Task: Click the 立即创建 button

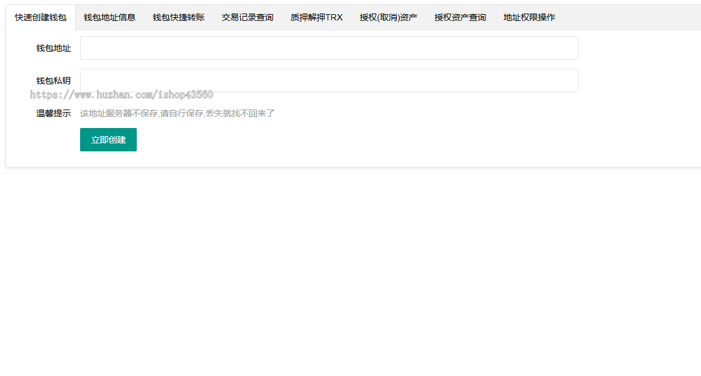Action: (x=108, y=140)
